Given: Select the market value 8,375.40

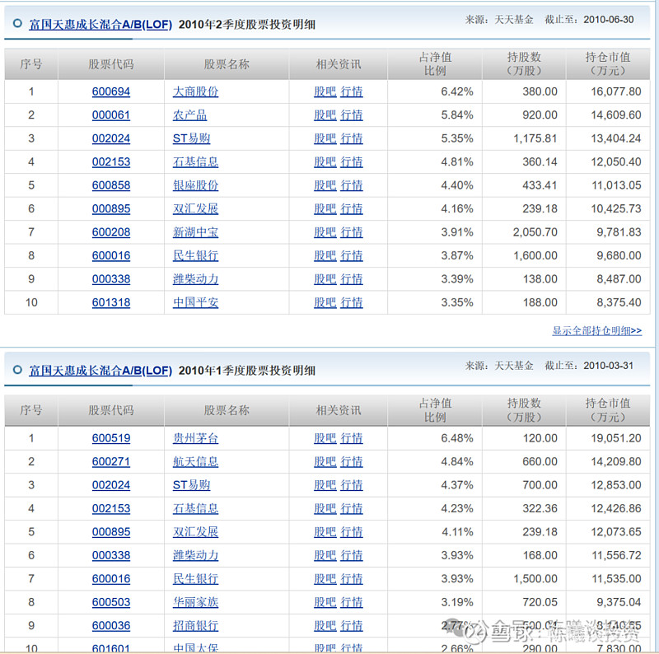Looking at the screenshot, I should [x=619, y=302].
